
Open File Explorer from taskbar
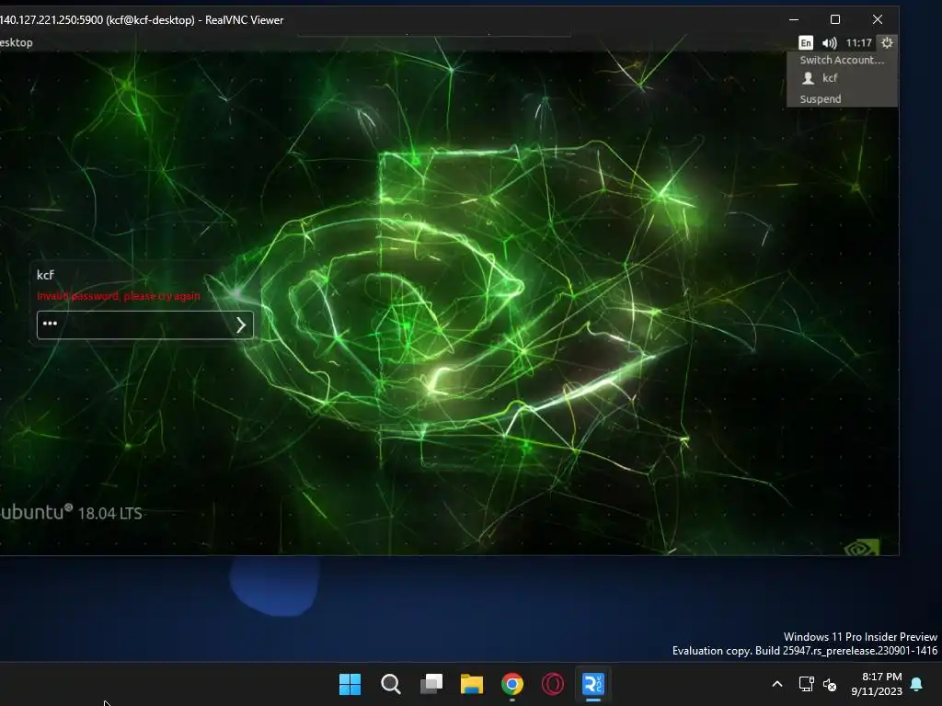(472, 684)
